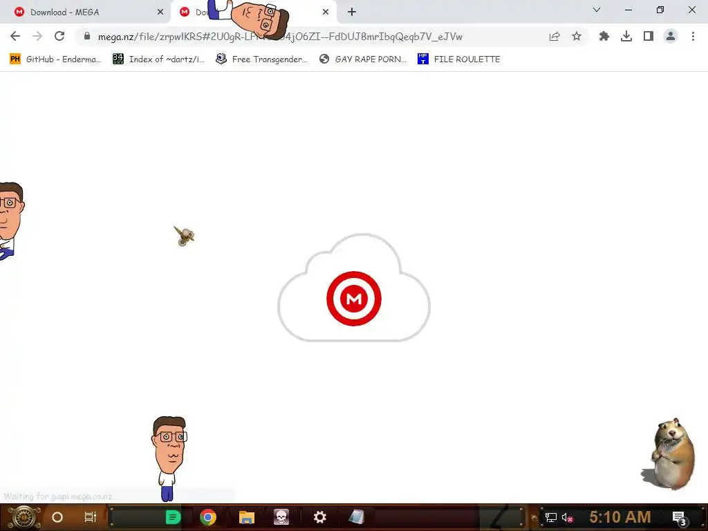The image size is (708, 531).
Task: Open Chrome's three-dot menu
Action: pyautogui.click(x=693, y=37)
